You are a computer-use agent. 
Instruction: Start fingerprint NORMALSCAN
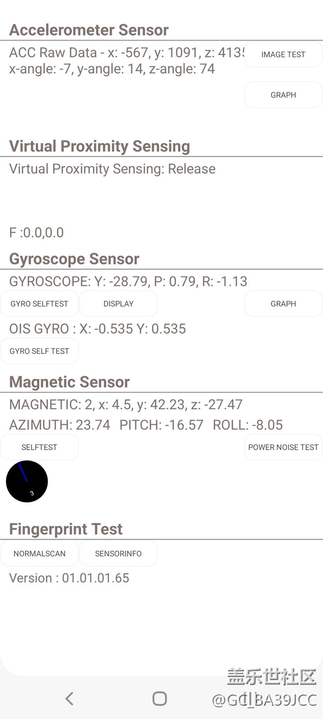39,554
